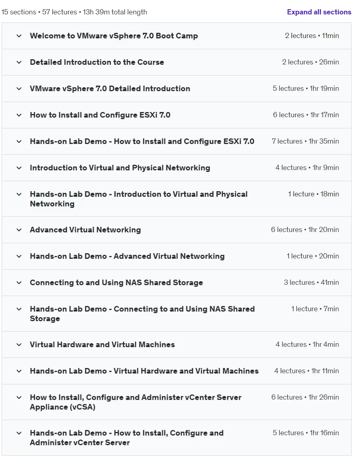354x458 pixels.
Task: Click Hands-on Lab Demo NAS Shared Storage title
Action: [142, 314]
